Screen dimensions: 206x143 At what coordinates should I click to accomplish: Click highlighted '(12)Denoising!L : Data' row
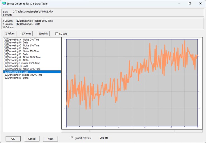pos(32,72)
